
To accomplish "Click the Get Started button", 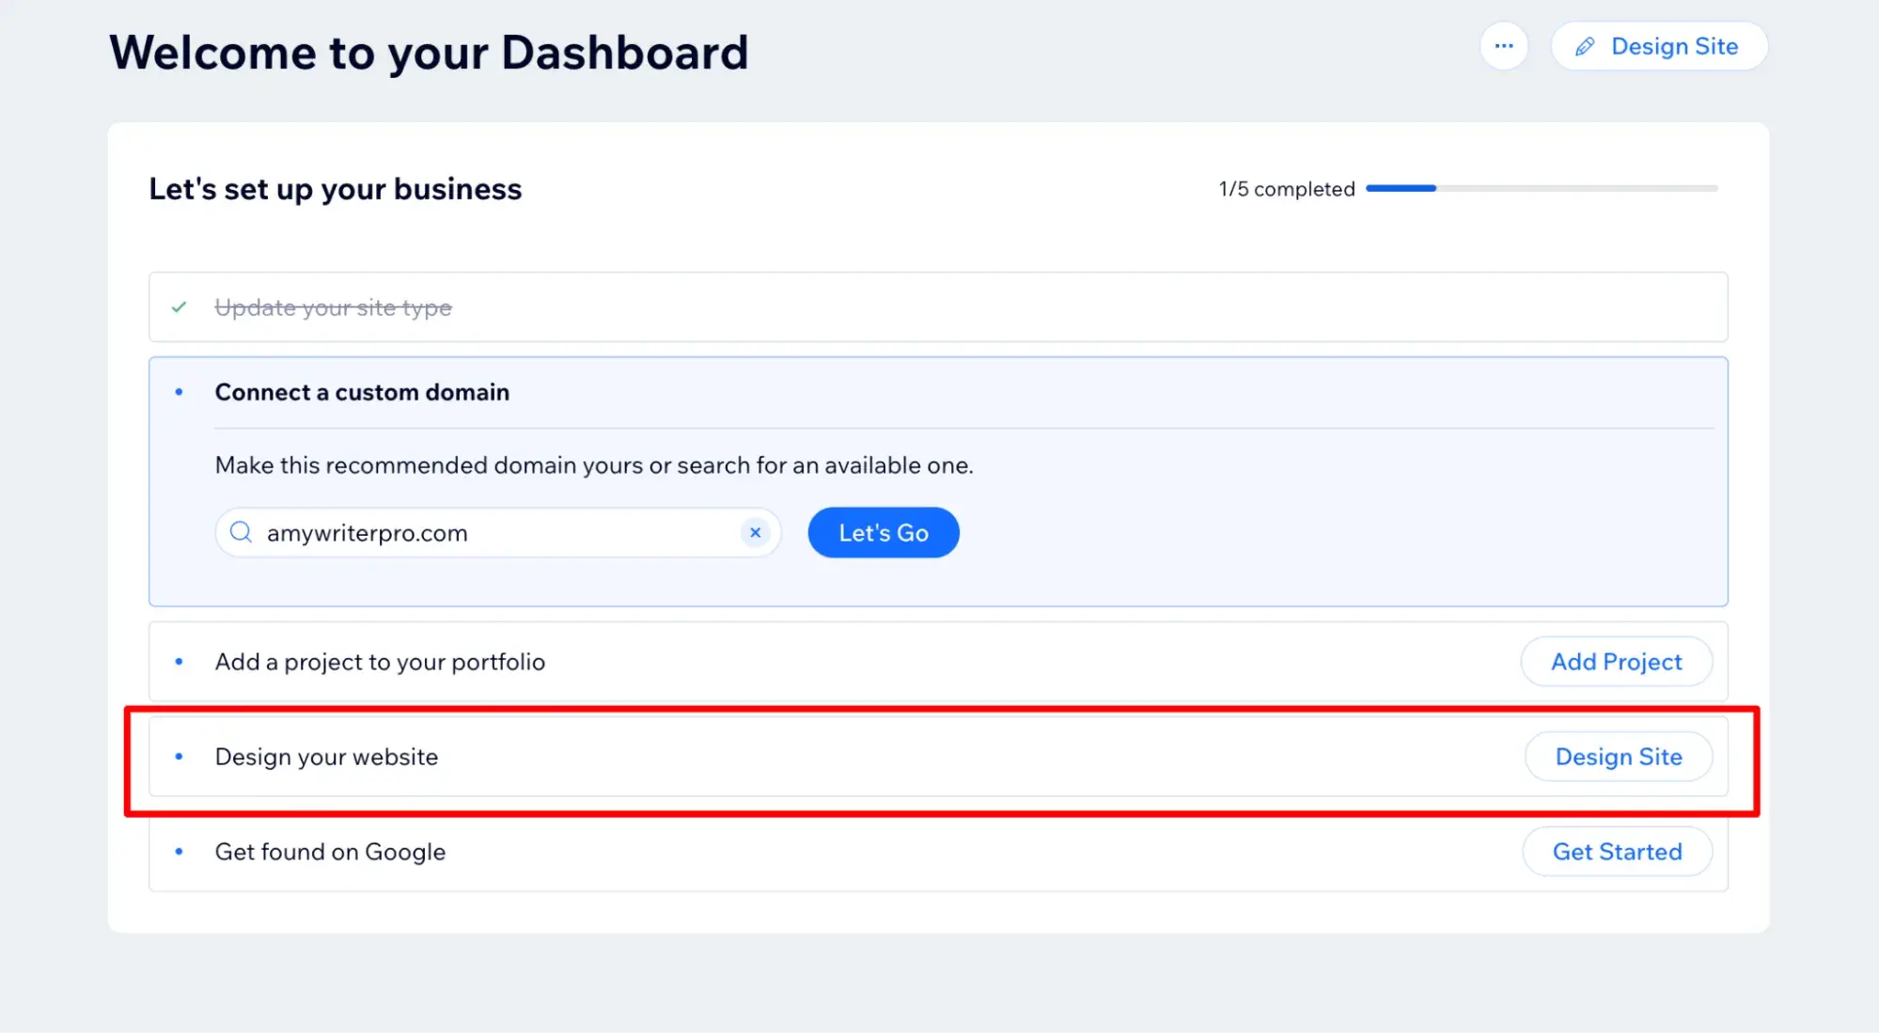I will click(1617, 852).
